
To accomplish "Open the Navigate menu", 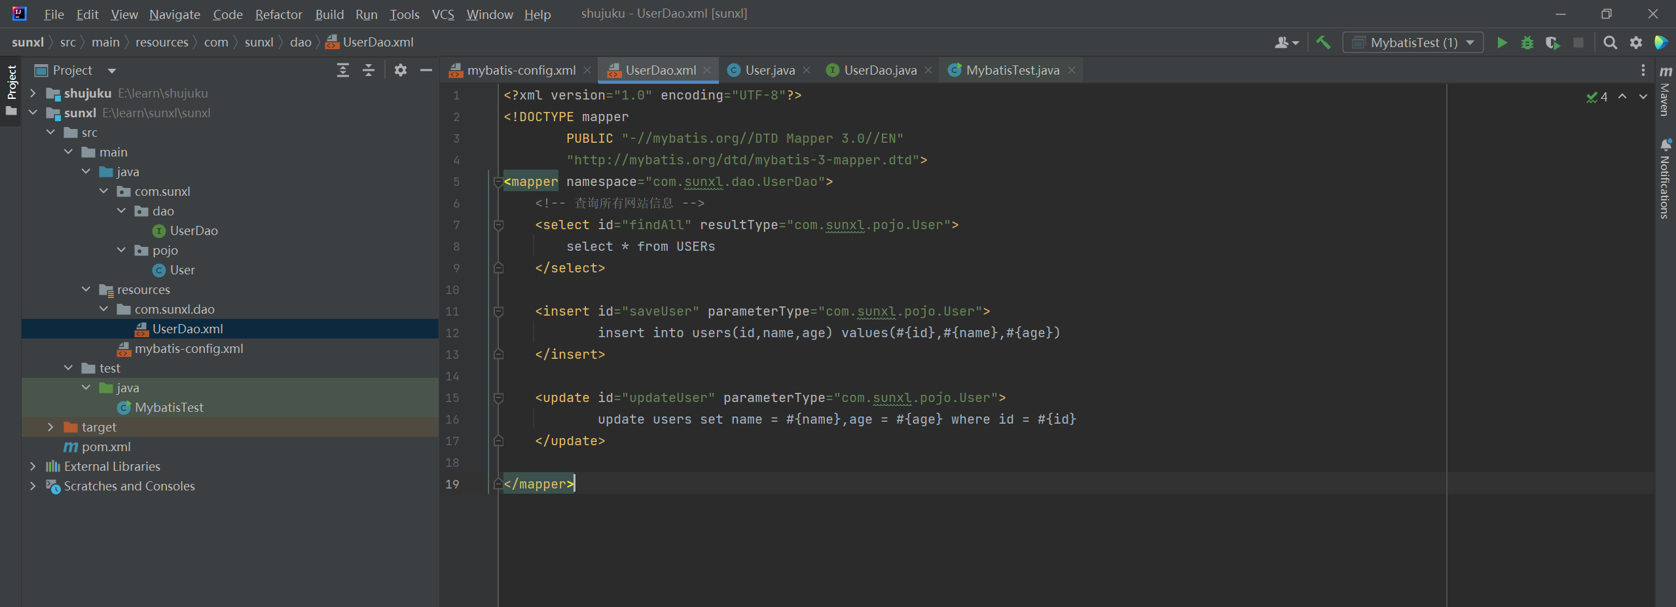I will [175, 14].
